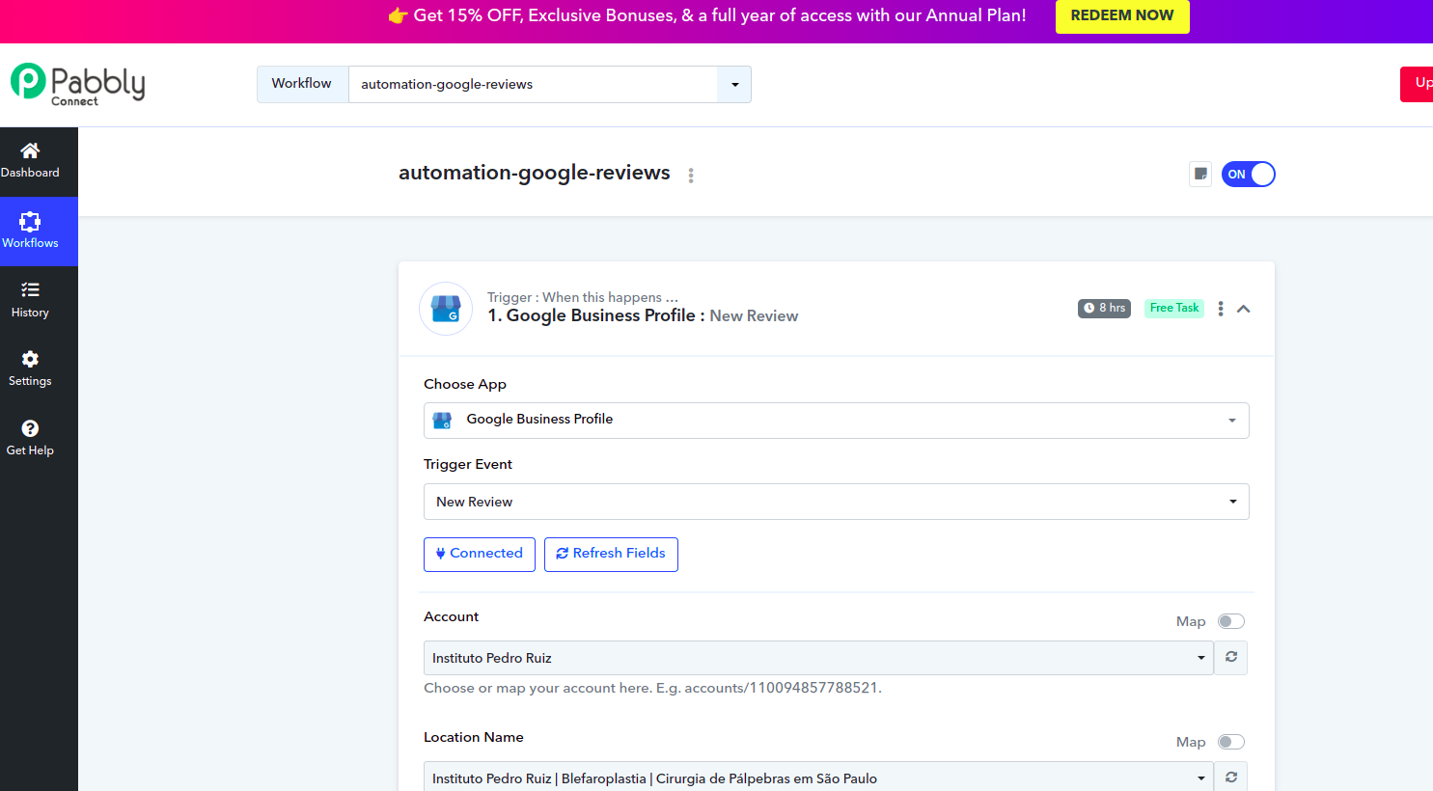Refresh the Account field list
1433x791 pixels.
click(x=1231, y=657)
